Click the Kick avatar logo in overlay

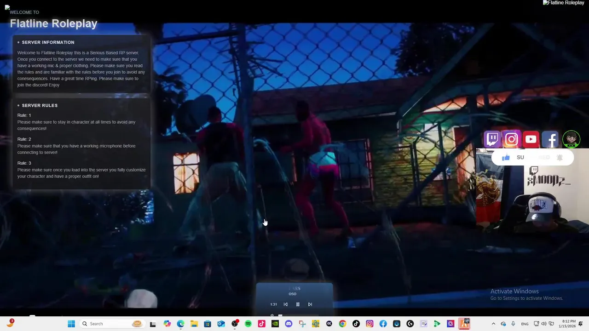coord(571,139)
